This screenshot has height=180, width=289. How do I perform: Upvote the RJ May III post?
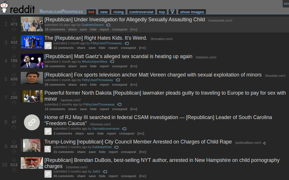pos(14,117)
